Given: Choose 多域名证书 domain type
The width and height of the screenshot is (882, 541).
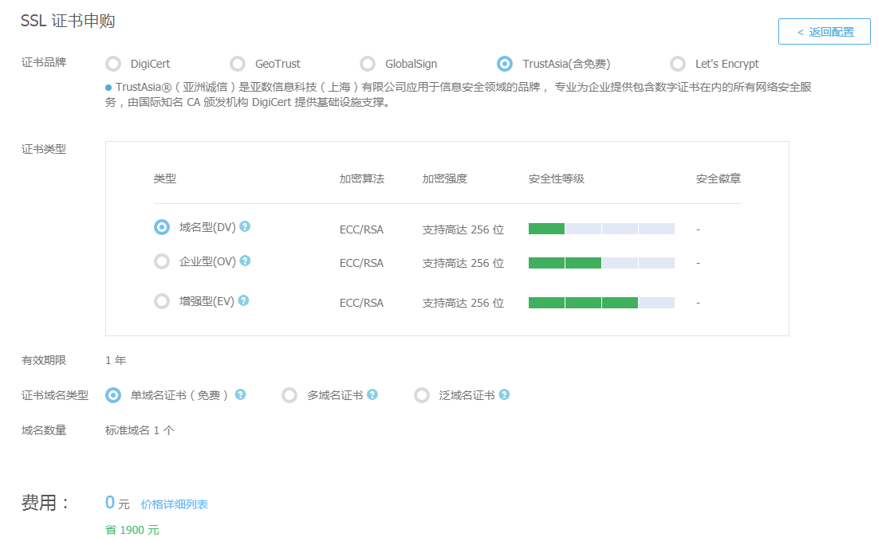Looking at the screenshot, I should click(x=290, y=395).
